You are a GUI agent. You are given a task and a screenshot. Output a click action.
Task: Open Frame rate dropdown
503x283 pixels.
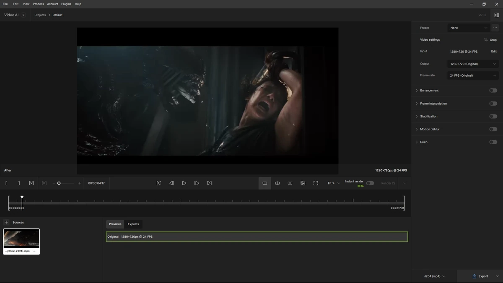coord(473,75)
